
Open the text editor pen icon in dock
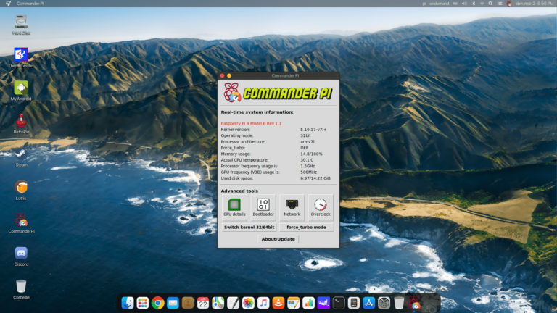[x=233, y=303]
